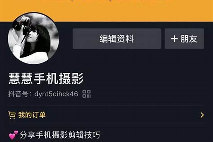Click the pink hearts emoji in bio
213x142 pixels.
(13, 135)
